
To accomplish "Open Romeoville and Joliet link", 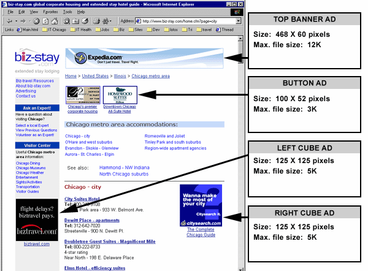I will point(165,136).
